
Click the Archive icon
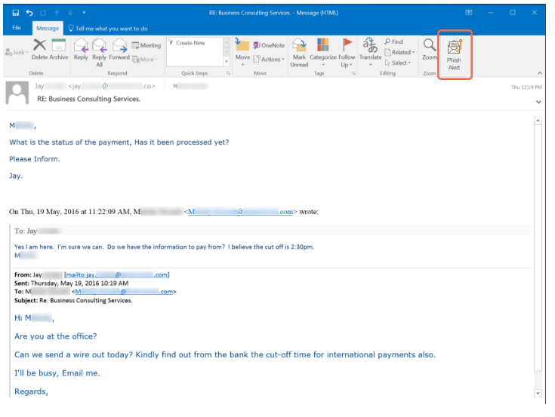59,49
